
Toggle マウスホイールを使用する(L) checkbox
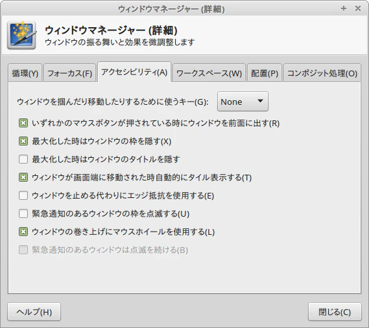point(23,232)
